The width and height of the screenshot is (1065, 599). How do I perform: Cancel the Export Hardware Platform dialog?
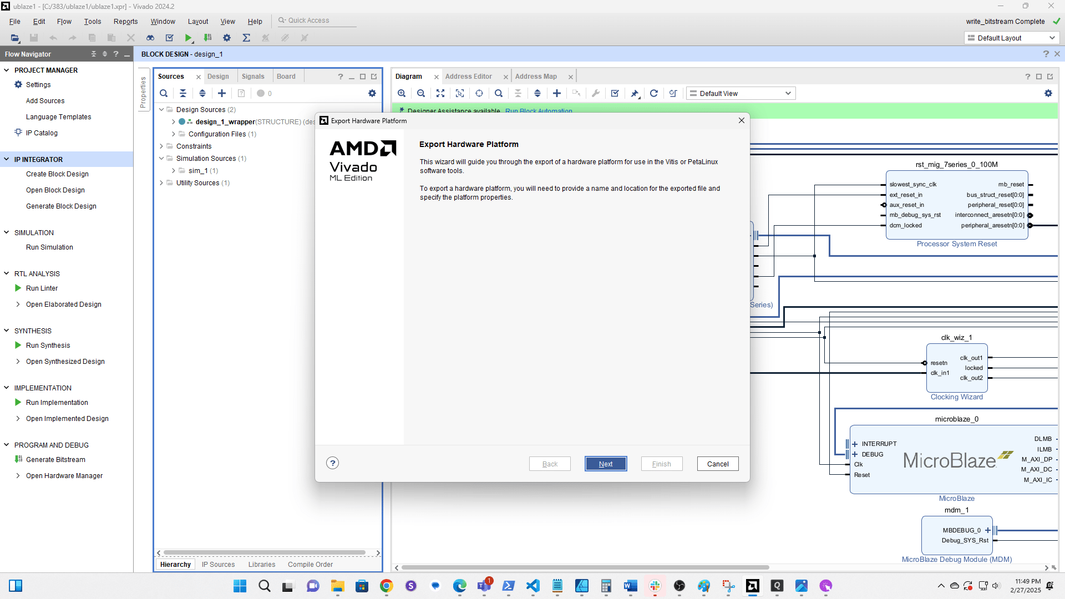click(717, 464)
